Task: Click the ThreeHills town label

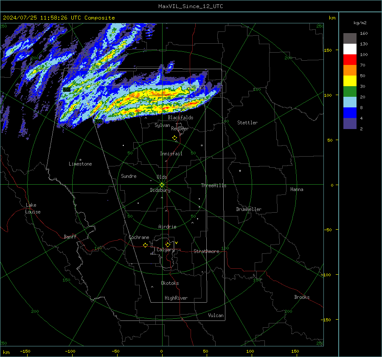Action: click(213, 186)
